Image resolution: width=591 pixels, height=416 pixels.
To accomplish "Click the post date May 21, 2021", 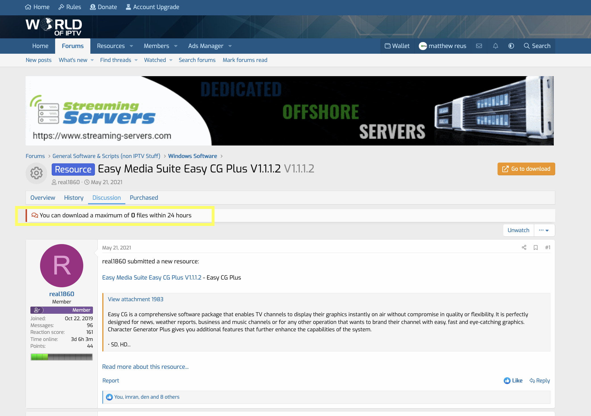I will 116,248.
